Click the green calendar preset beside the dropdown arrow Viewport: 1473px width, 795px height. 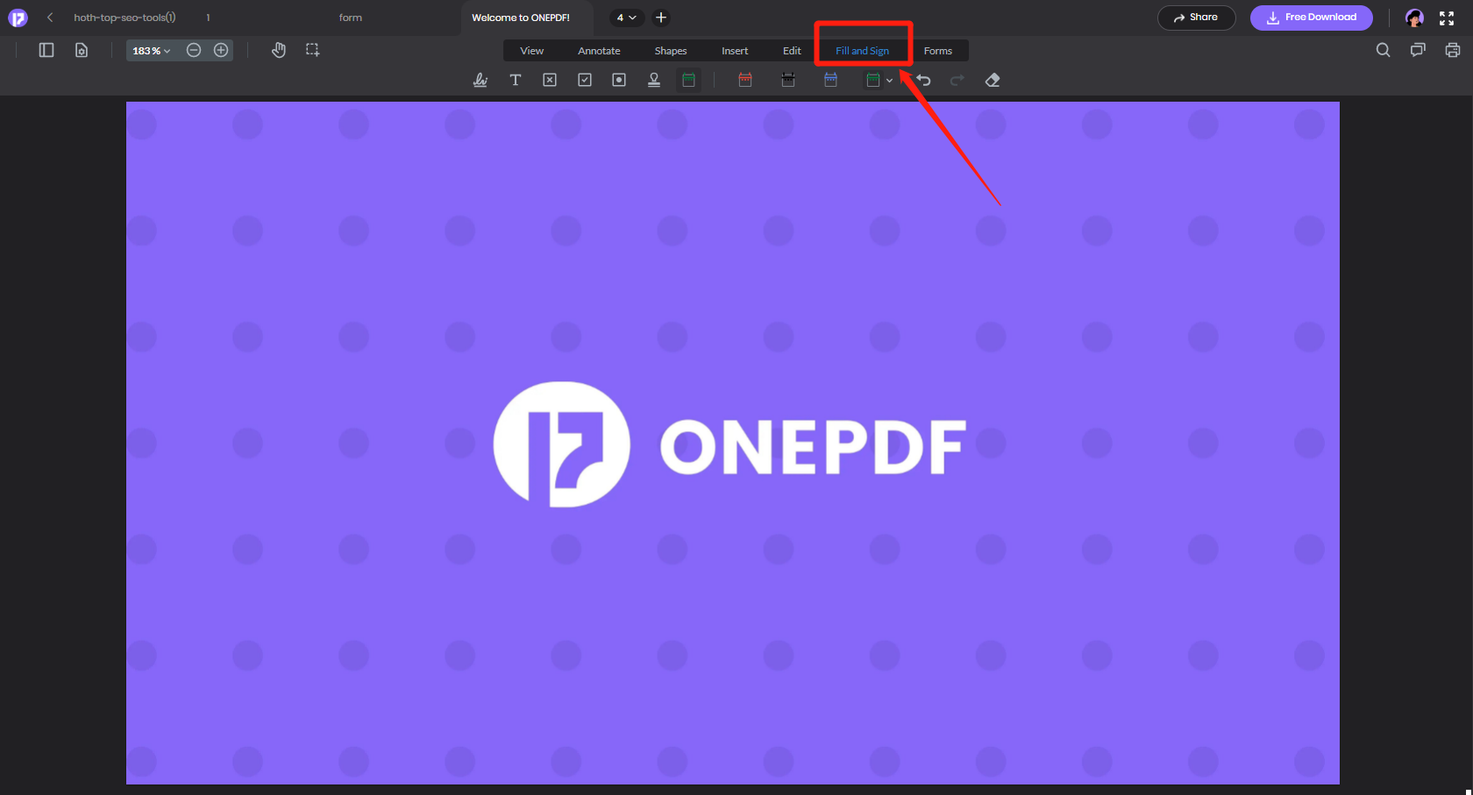click(x=873, y=80)
